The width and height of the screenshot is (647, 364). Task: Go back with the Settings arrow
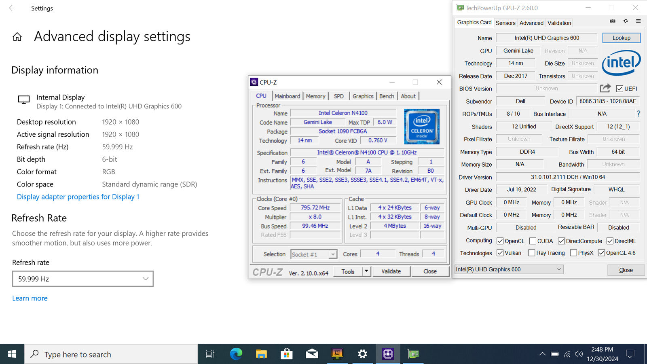[12, 8]
